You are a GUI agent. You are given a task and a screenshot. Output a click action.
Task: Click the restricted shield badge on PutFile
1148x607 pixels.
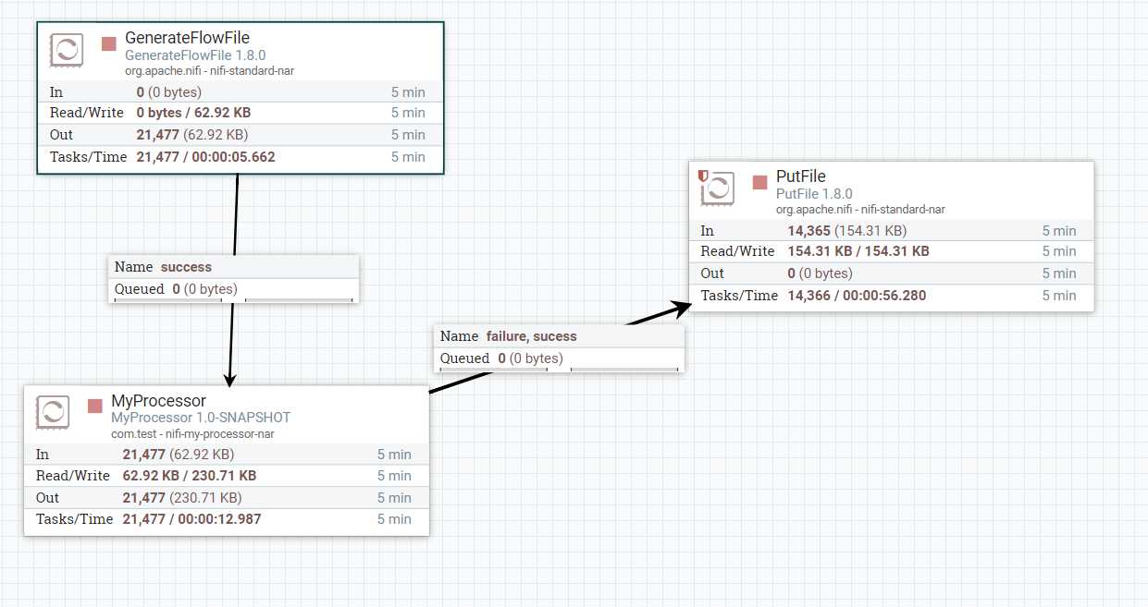click(703, 176)
